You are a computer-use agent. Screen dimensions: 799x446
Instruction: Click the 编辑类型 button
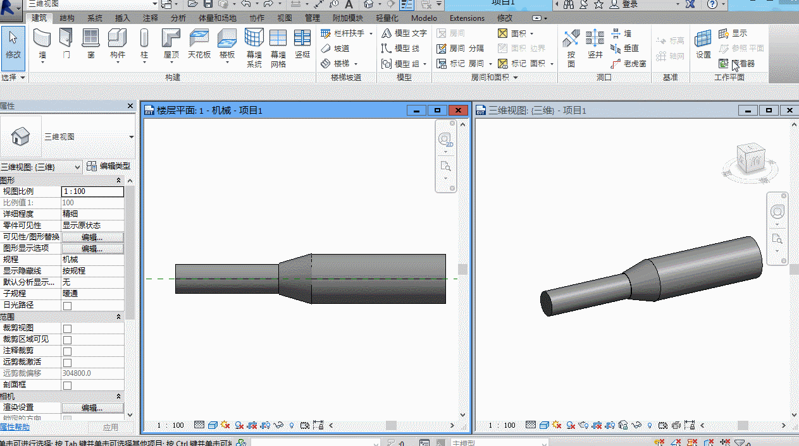[108, 166]
